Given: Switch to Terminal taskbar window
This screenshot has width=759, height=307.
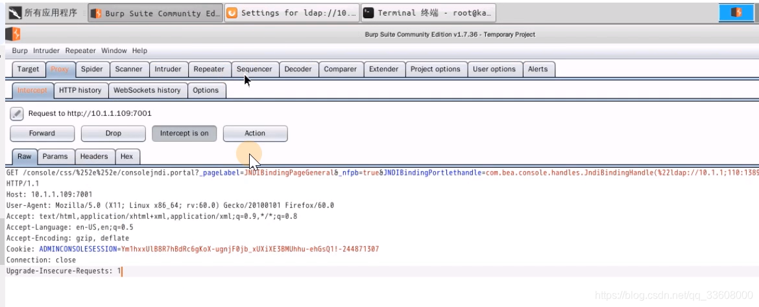Looking at the screenshot, I should pos(428,13).
